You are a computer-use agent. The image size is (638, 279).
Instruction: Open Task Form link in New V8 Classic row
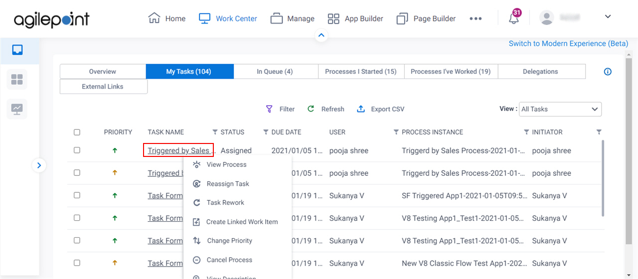click(165, 263)
